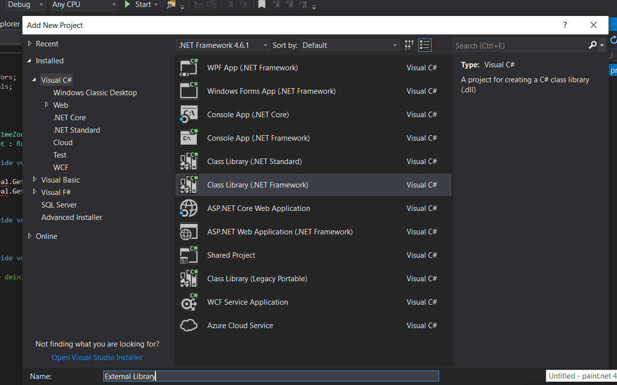Click the green Start debugging arrow
The image size is (617, 385).
128,4
